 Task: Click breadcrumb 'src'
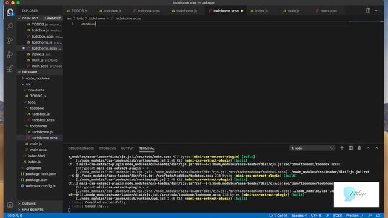70,18
